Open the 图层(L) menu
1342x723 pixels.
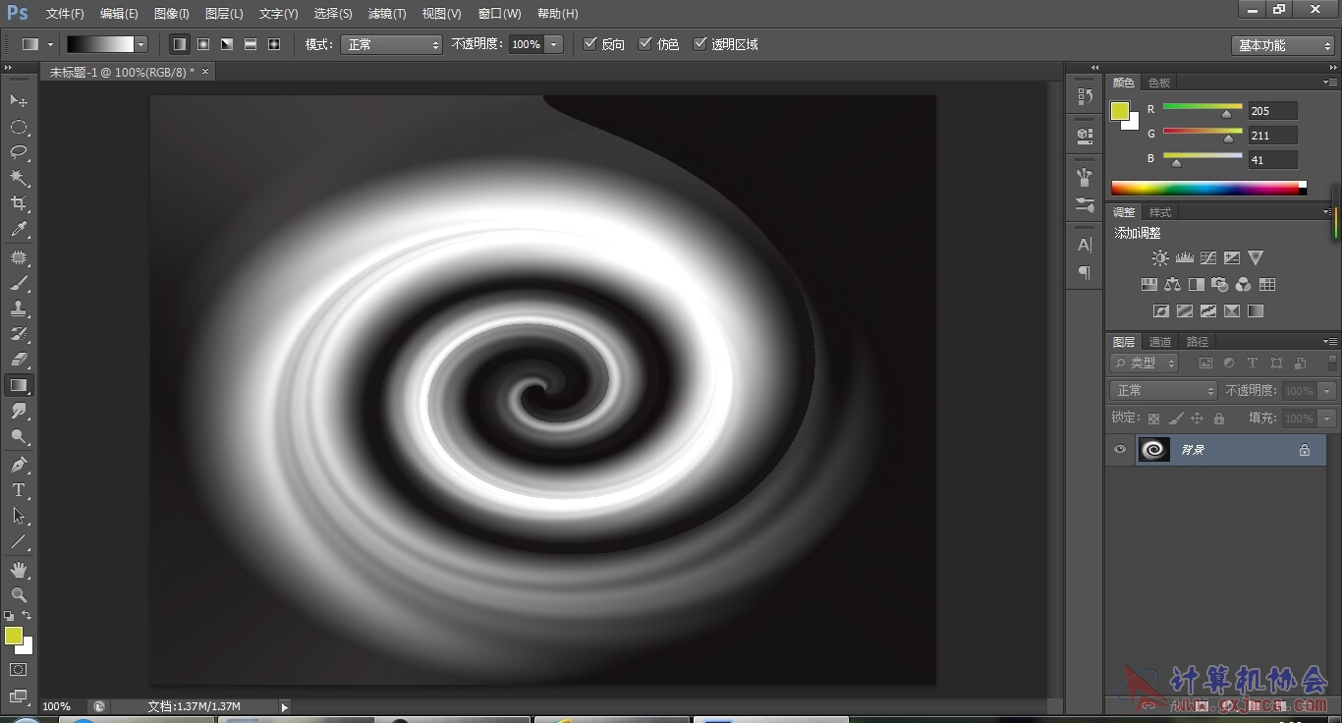point(224,14)
